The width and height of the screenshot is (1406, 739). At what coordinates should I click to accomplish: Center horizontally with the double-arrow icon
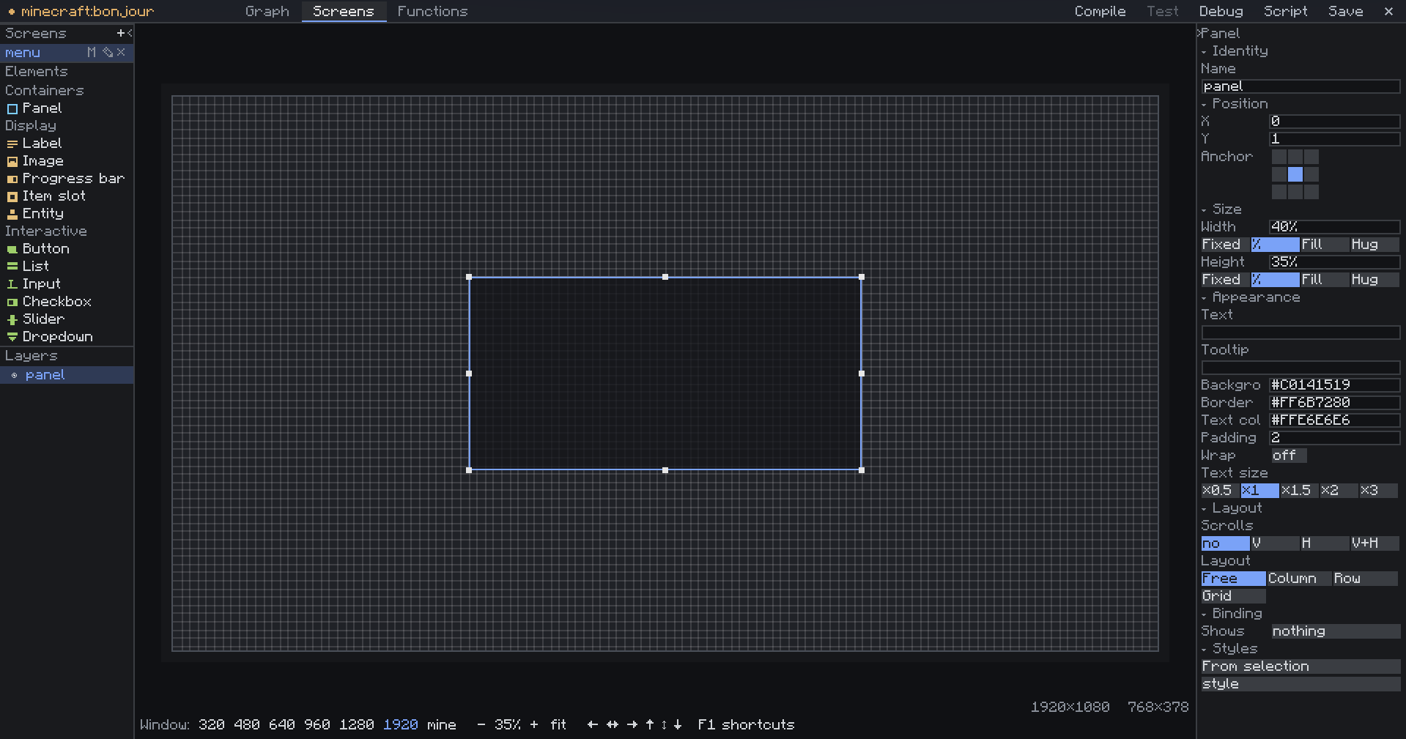pos(613,724)
